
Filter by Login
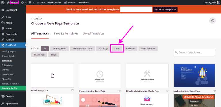54,55
